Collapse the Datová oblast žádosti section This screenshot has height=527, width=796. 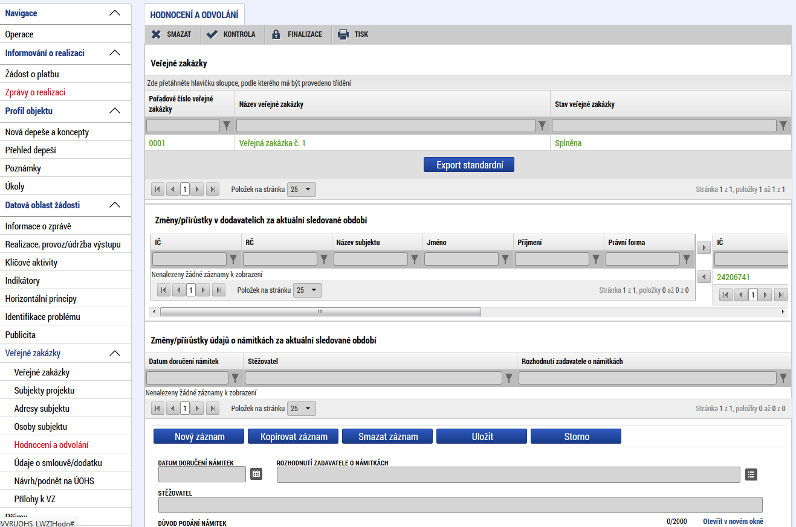tap(115, 205)
